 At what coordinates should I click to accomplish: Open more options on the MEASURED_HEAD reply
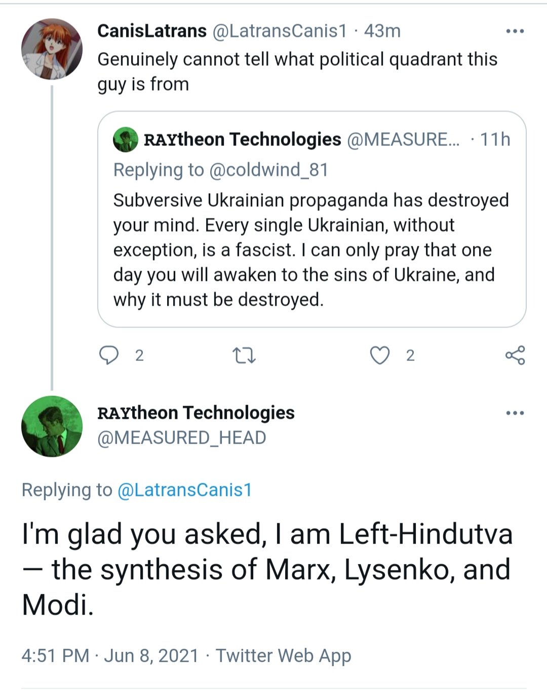(515, 413)
